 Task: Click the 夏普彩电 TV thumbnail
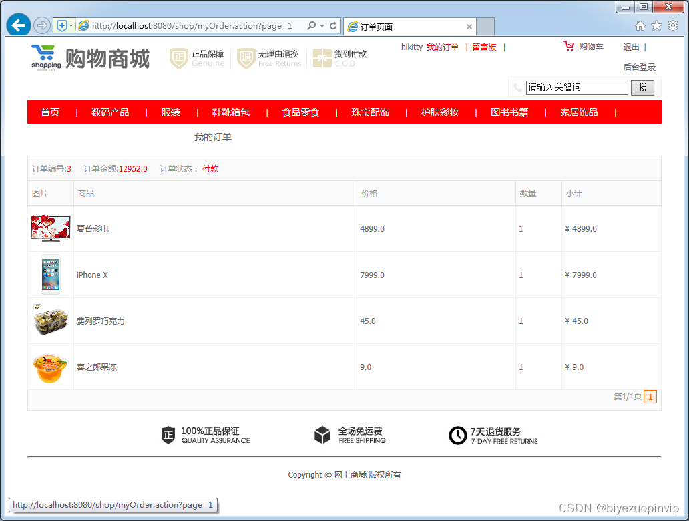(x=51, y=228)
